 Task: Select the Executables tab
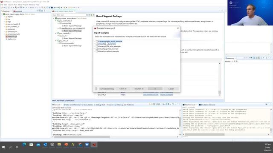pyautogui.click(x=87, y=105)
